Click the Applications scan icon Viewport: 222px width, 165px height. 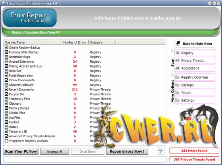click(178, 68)
